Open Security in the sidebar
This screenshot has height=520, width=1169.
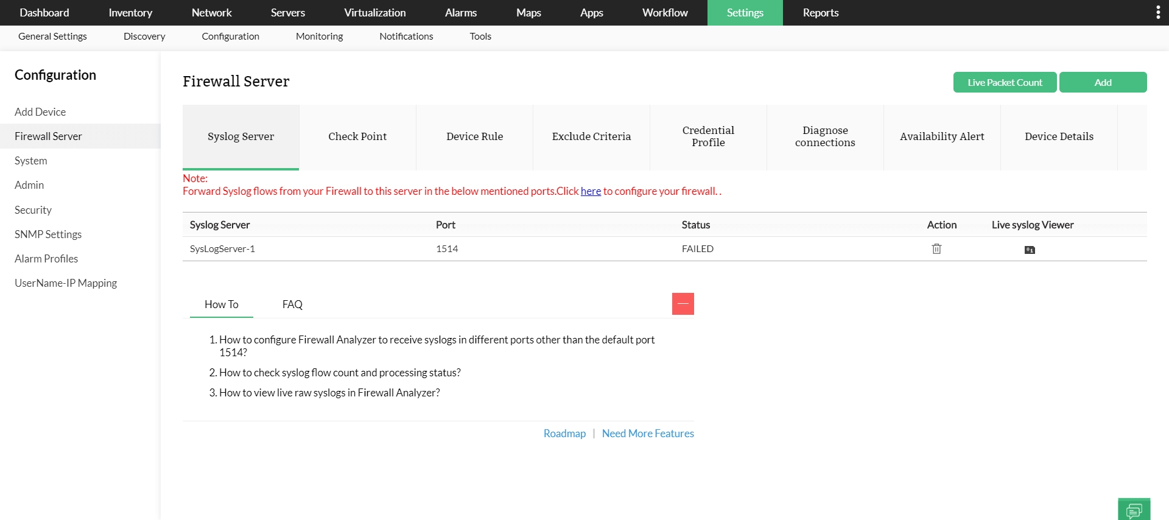(x=80, y=210)
